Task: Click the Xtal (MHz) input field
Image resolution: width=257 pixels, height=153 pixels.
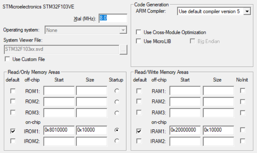Action: (x=113, y=18)
